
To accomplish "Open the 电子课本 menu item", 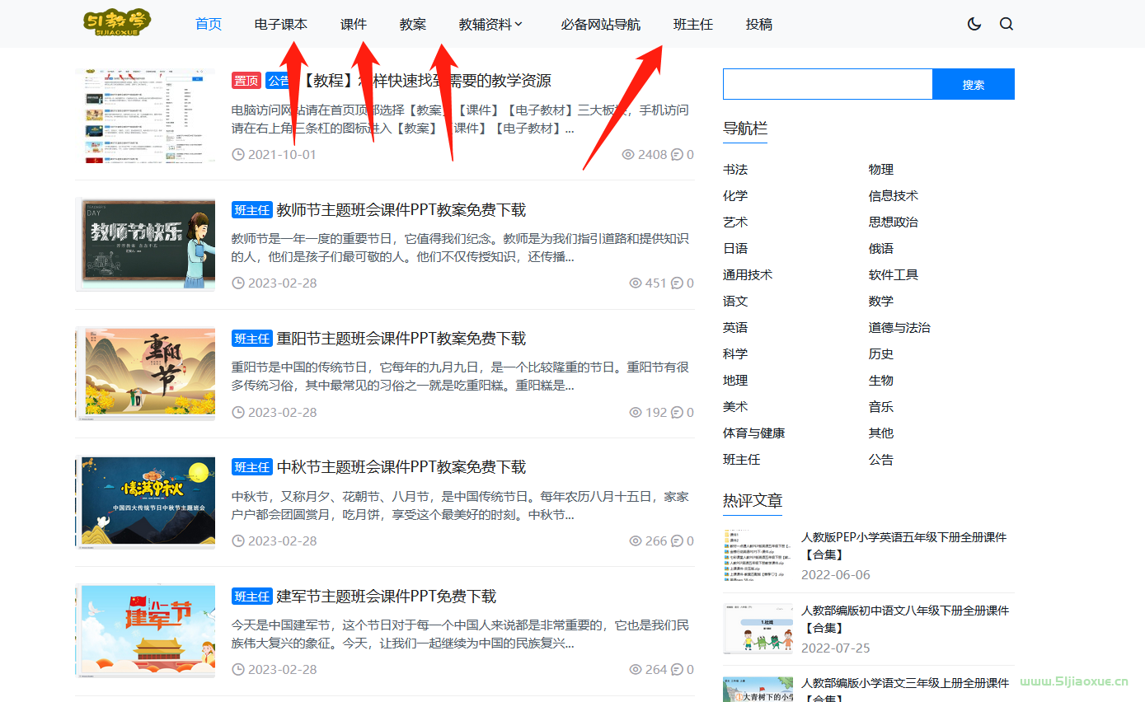I will click(280, 24).
